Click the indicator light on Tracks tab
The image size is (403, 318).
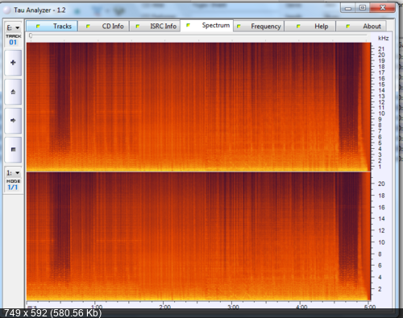click(x=38, y=27)
